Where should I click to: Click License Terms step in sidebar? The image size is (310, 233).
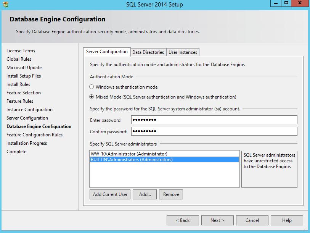tap(21, 51)
